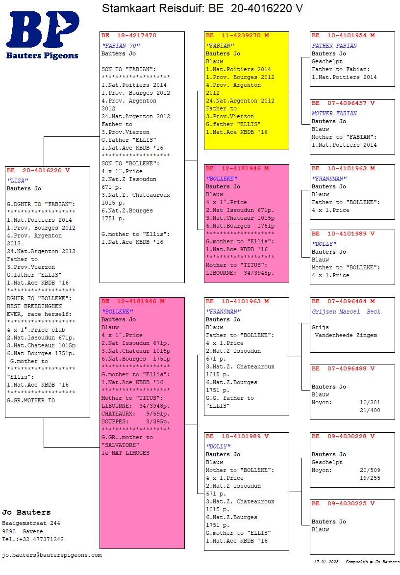The height and width of the screenshot is (575, 400).
Task: Click the bold "Jo Bauters" owner heading
Action: 26,512
